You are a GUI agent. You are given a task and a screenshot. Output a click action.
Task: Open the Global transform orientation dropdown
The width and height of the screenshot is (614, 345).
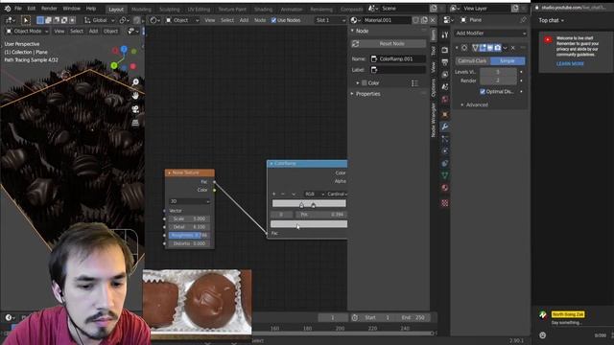[100, 20]
